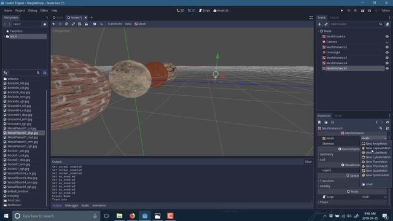The image size is (393, 221).
Task: Click the instance scene link icon
Action: [326, 25]
